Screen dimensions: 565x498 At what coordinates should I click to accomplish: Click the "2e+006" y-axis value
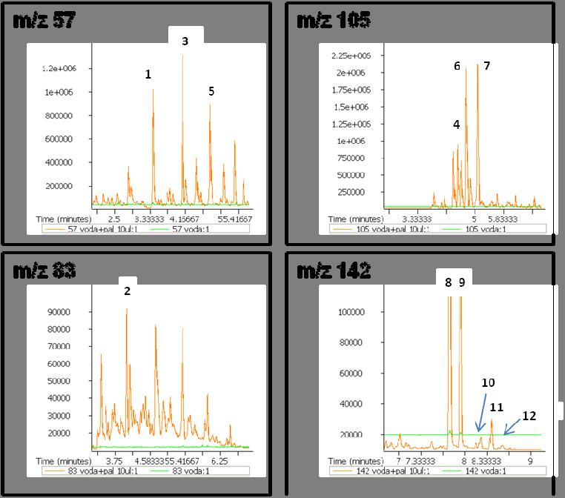(x=351, y=73)
